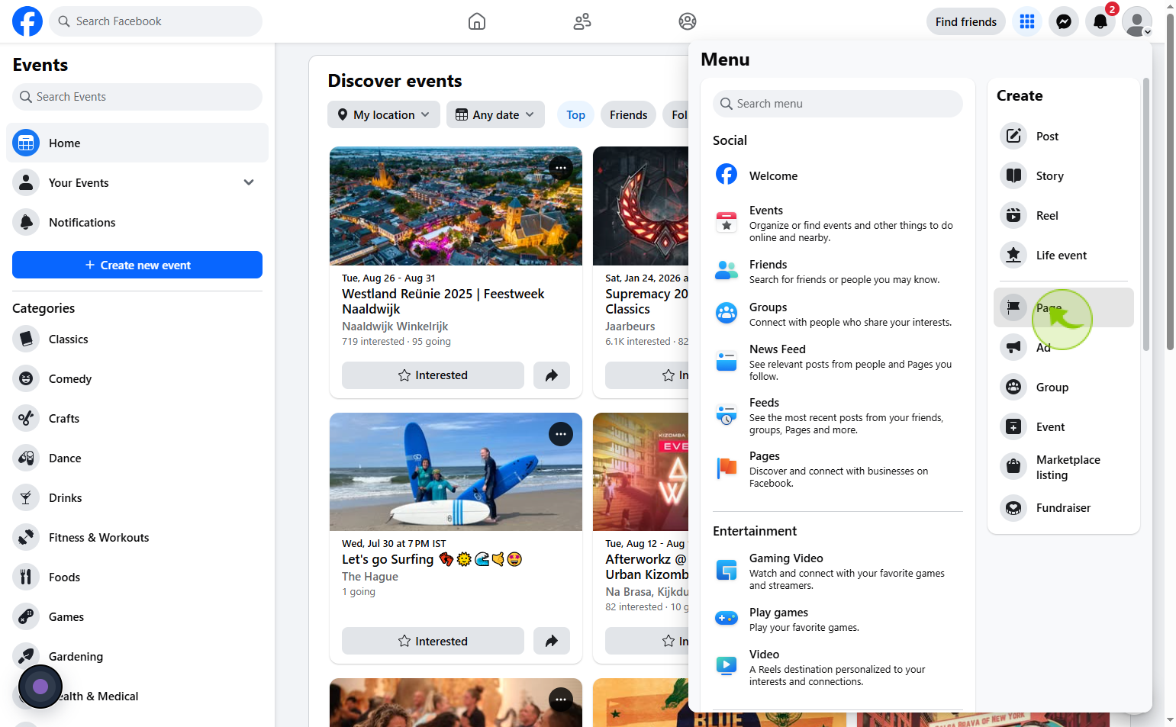This screenshot has width=1176, height=727.
Task: Open the Comedy category
Action: 137,378
